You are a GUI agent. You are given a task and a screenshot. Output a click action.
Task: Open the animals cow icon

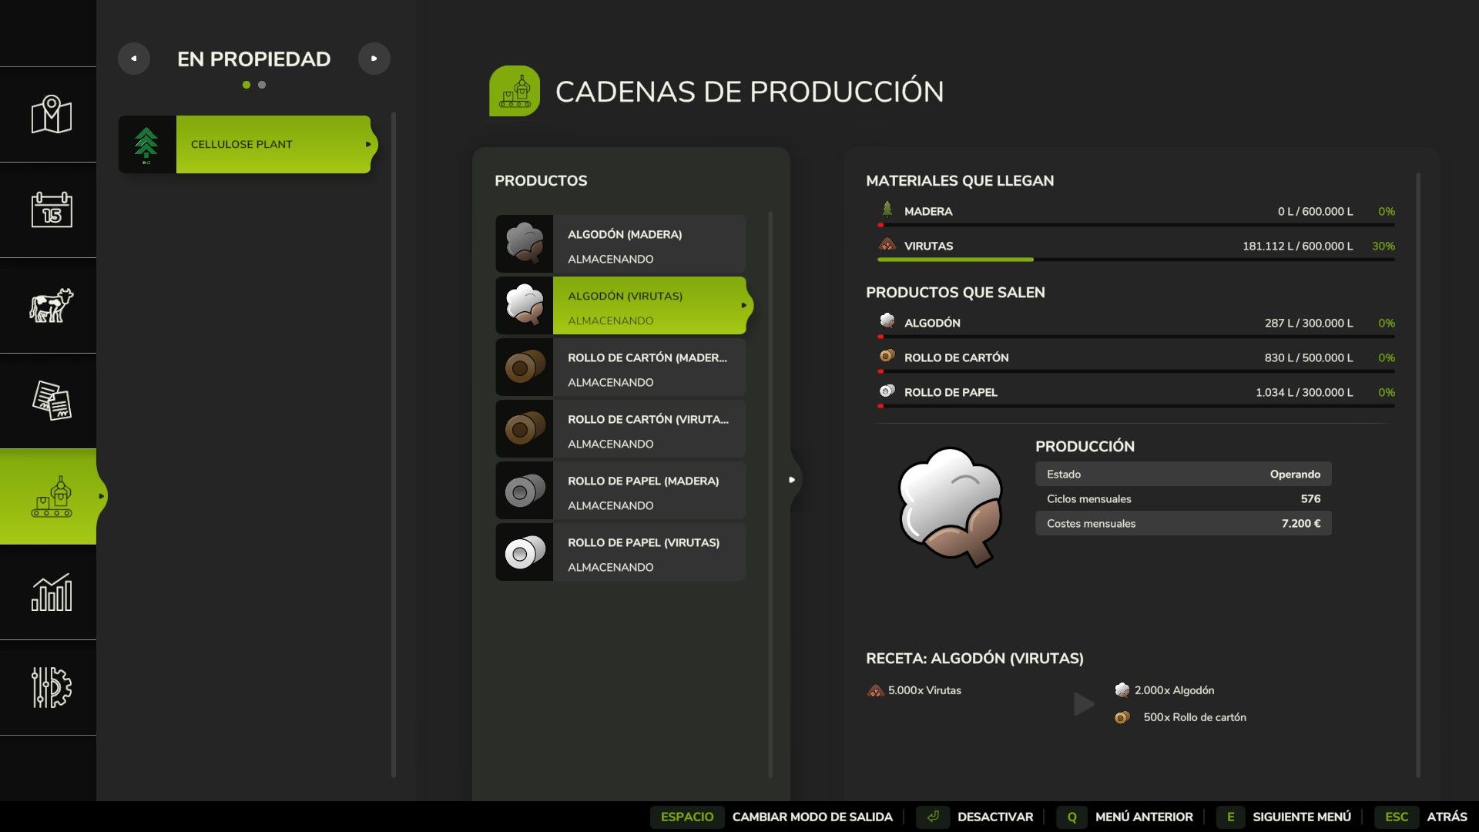pyautogui.click(x=51, y=305)
